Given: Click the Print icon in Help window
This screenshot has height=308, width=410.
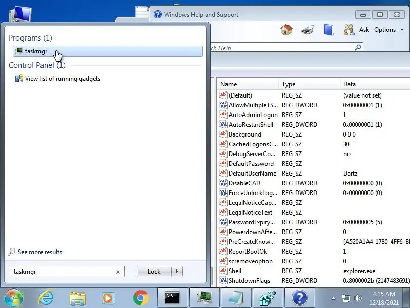Looking at the screenshot, I should coord(307,30).
